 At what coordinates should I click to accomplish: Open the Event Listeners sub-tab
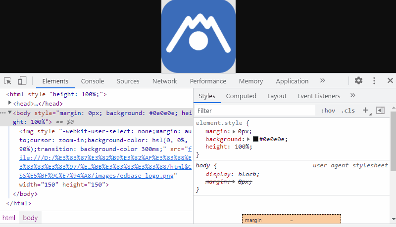(x=319, y=96)
